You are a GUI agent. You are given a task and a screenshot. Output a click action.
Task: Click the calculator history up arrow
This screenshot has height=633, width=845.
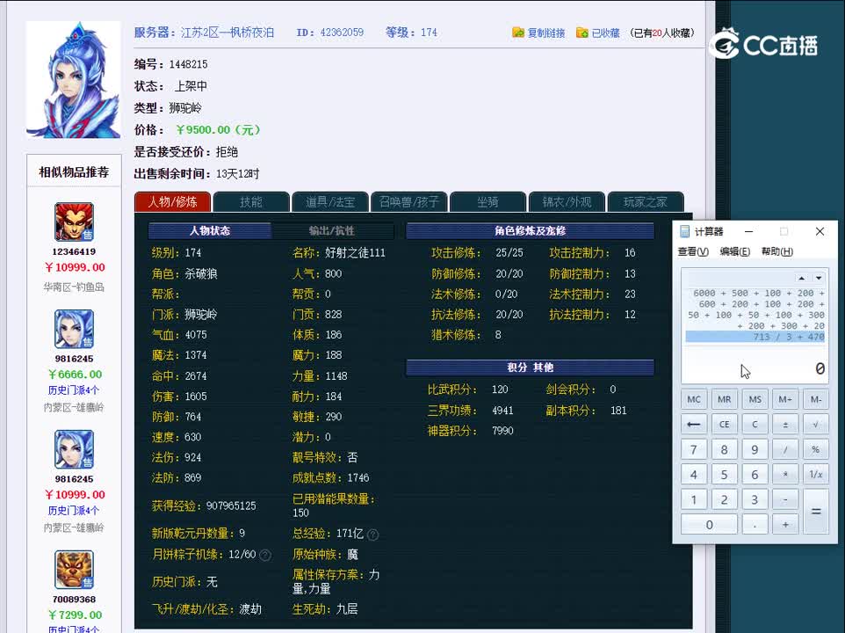click(801, 278)
